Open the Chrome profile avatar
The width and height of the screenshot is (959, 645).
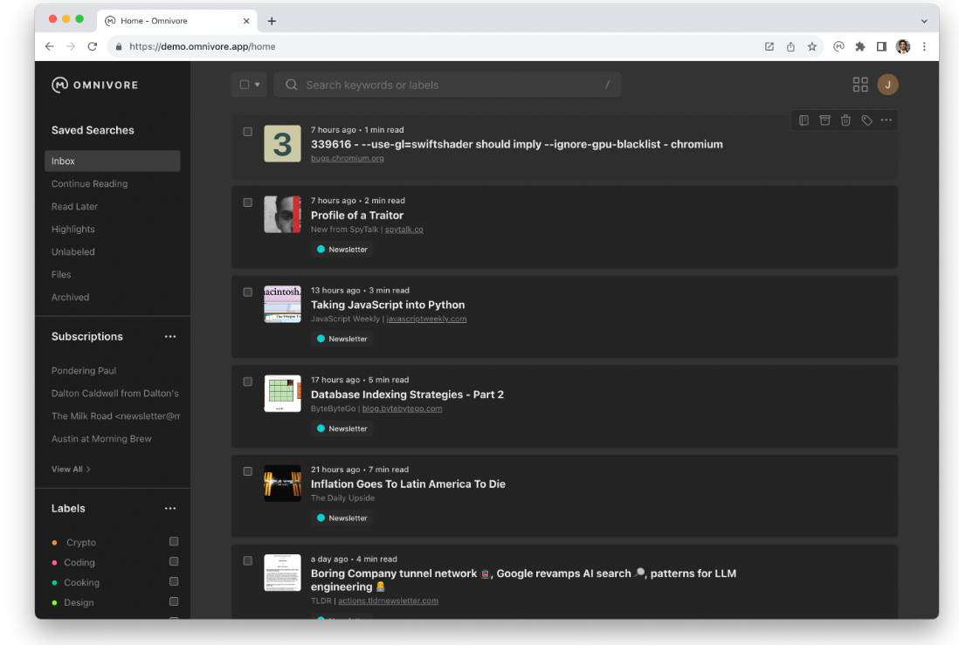[903, 46]
